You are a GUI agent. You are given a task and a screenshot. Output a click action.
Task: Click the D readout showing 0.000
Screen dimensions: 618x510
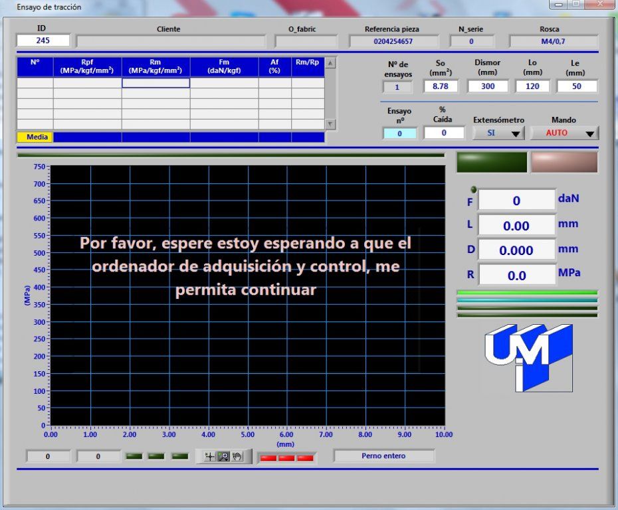click(516, 250)
